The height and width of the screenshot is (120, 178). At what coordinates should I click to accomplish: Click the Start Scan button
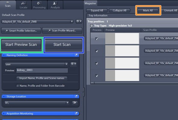pyautogui.click(x=62, y=44)
